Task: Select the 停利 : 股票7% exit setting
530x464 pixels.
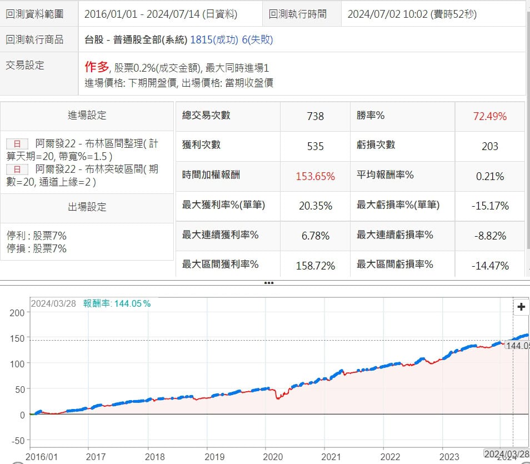Action: 37,236
